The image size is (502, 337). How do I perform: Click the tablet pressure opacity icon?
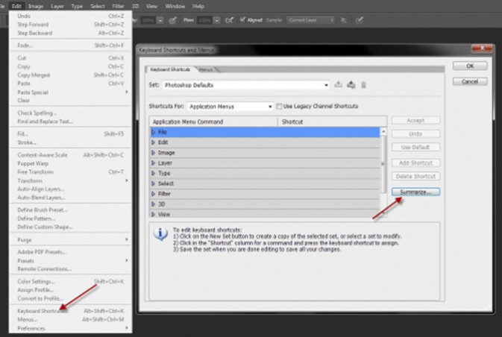[174, 19]
